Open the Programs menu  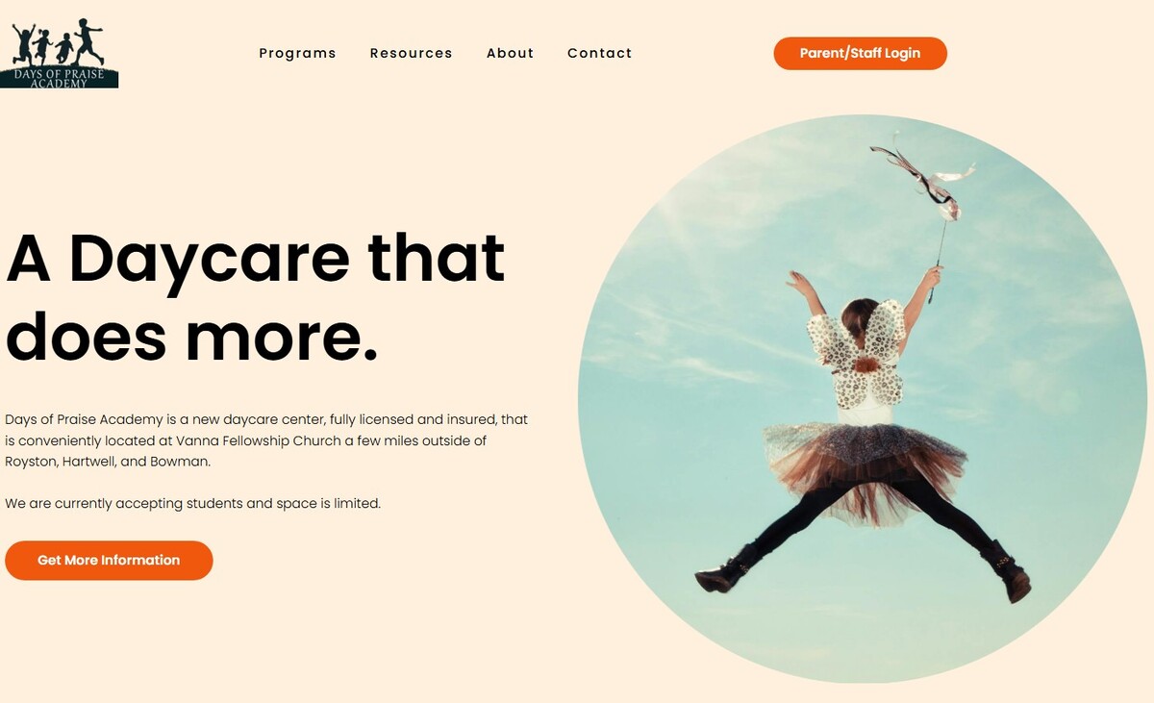click(x=298, y=53)
